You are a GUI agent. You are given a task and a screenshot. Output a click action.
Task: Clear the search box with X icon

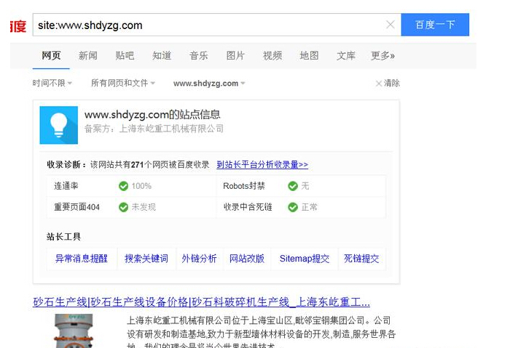point(390,25)
